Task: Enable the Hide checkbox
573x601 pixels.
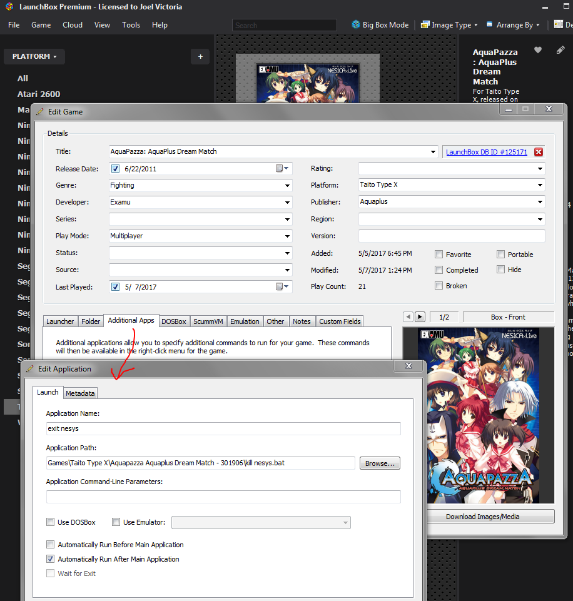Action: click(500, 270)
